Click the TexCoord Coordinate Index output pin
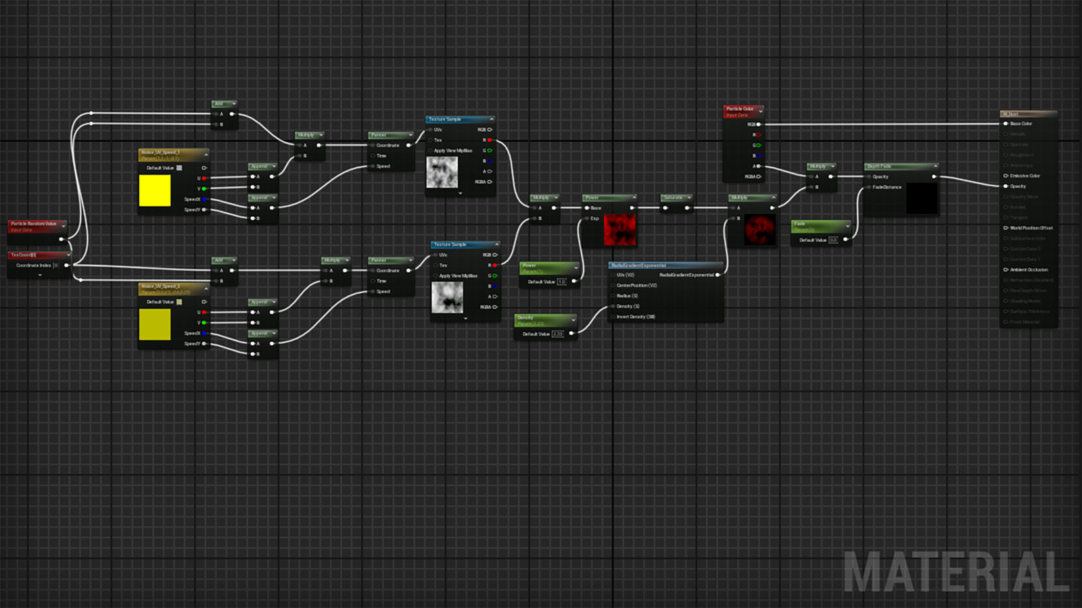Image resolution: width=1082 pixels, height=608 pixels. tap(66, 265)
